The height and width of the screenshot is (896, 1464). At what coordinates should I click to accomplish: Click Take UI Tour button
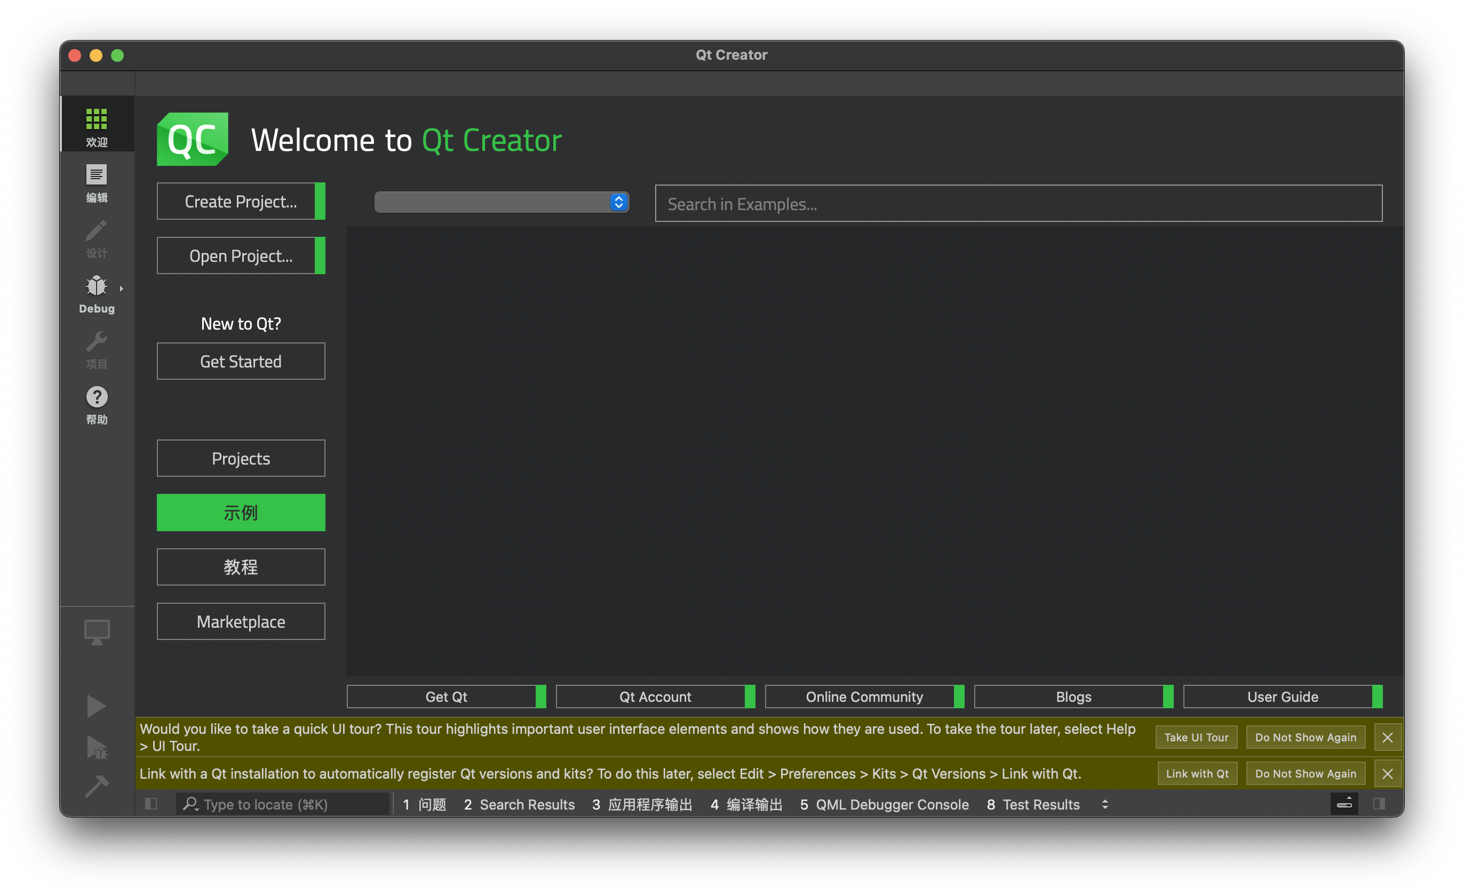[1196, 738]
